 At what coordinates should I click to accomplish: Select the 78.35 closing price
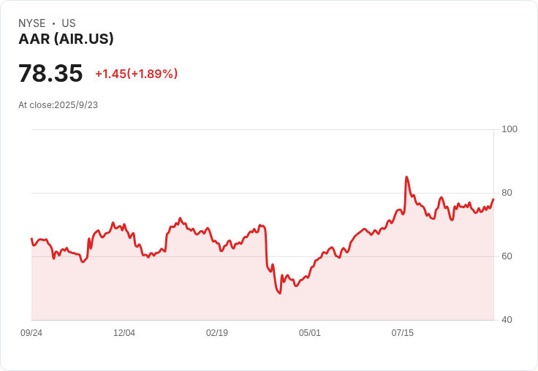(x=50, y=74)
